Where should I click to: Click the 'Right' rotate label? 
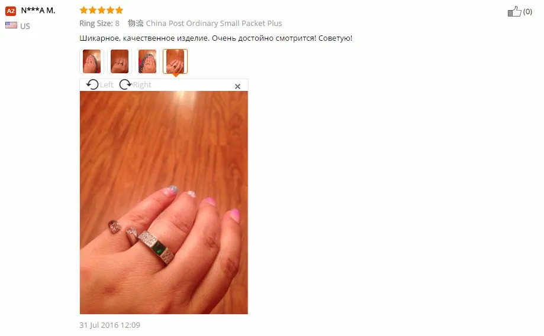[142, 85]
